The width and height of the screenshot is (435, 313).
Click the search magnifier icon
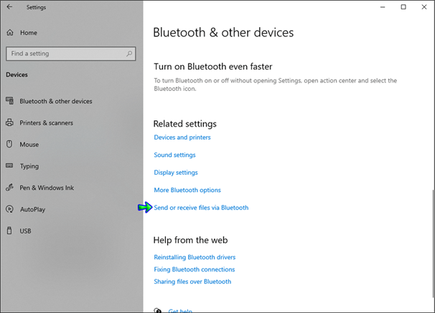point(129,54)
